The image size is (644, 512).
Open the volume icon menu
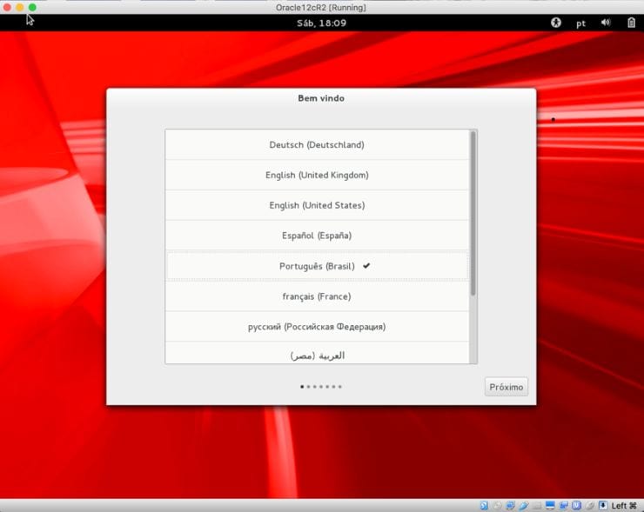pyautogui.click(x=606, y=23)
